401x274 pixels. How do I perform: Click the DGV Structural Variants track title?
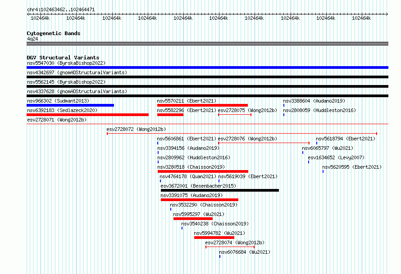63,58
